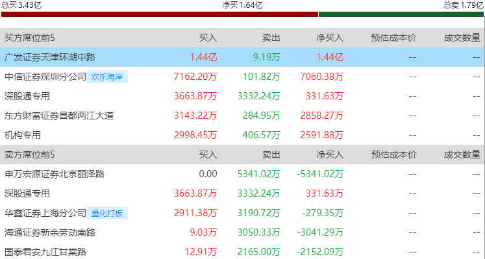The width and height of the screenshot is (485, 259).
Task: Click the 3143.22万 buy value
Action: 195,116
